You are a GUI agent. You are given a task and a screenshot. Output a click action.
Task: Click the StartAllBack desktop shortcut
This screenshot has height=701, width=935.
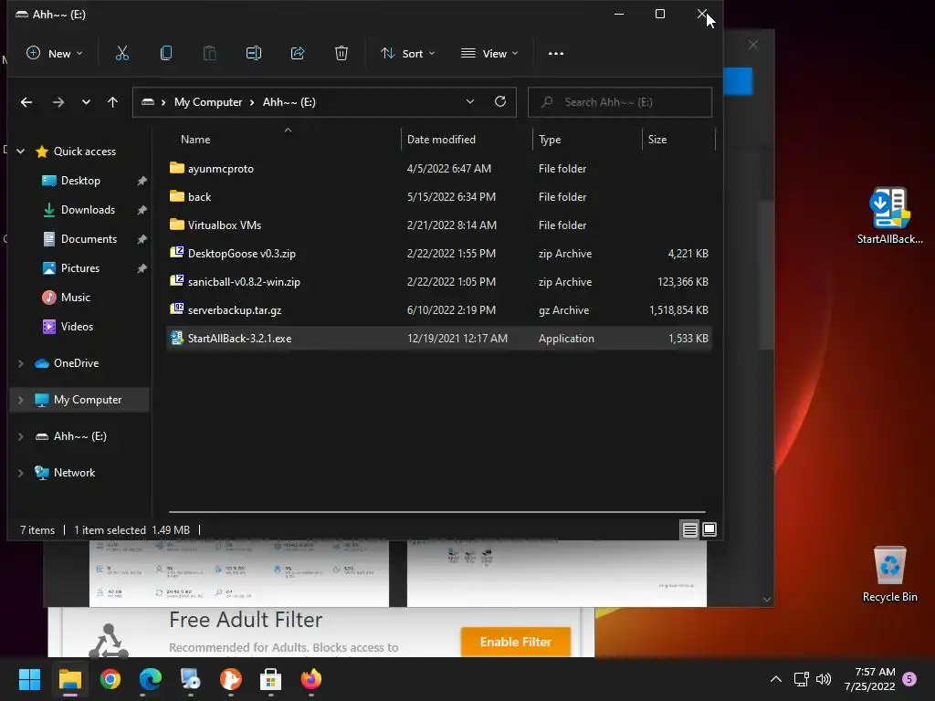tap(889, 215)
